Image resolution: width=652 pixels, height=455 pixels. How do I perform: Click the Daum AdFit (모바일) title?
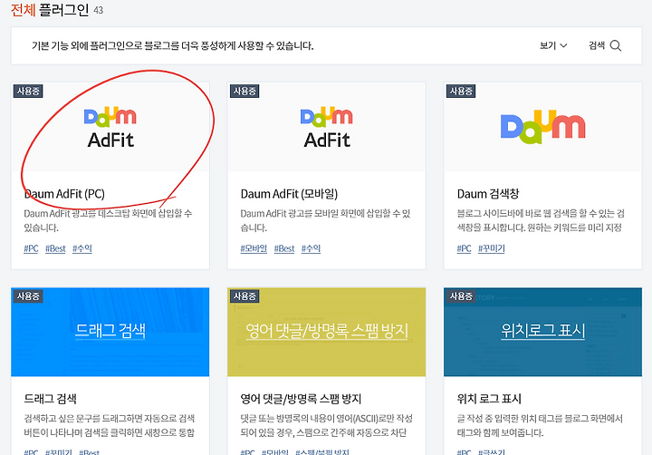click(289, 194)
